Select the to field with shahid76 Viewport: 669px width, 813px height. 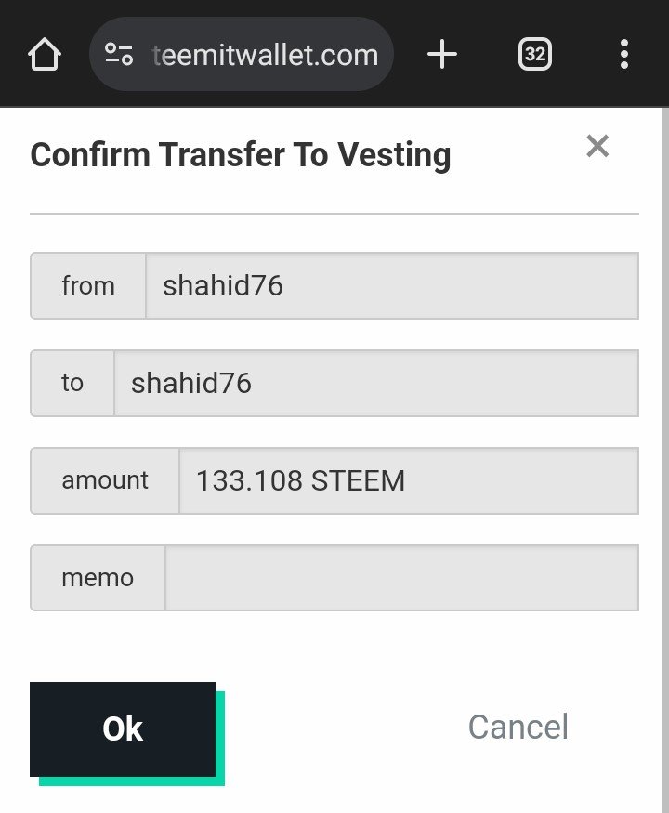pyautogui.click(x=375, y=383)
